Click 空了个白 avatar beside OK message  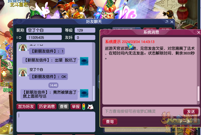click(x=23, y=72)
